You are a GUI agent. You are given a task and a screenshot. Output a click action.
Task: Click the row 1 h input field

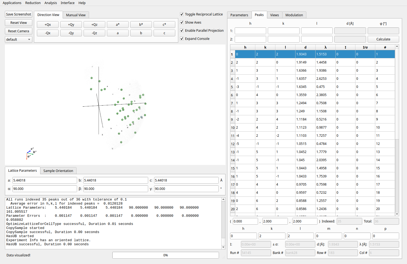point(250,31)
